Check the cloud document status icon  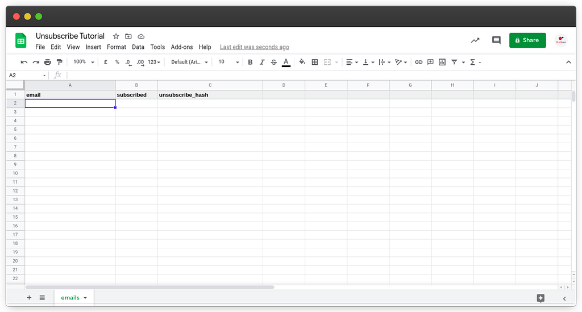tap(141, 36)
